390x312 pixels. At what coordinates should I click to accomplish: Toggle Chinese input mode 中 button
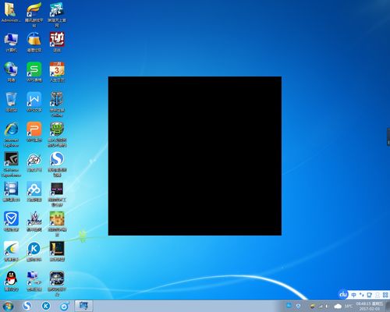pos(353,295)
